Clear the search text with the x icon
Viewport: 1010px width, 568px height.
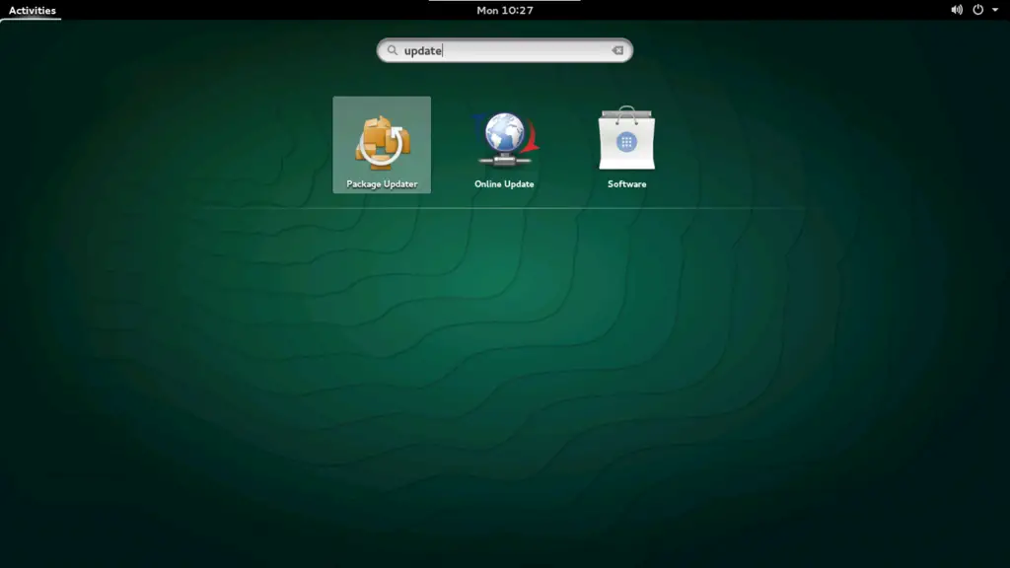(x=617, y=50)
